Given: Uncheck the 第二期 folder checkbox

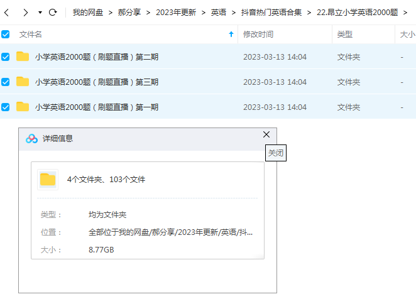Looking at the screenshot, I should click(6, 57).
